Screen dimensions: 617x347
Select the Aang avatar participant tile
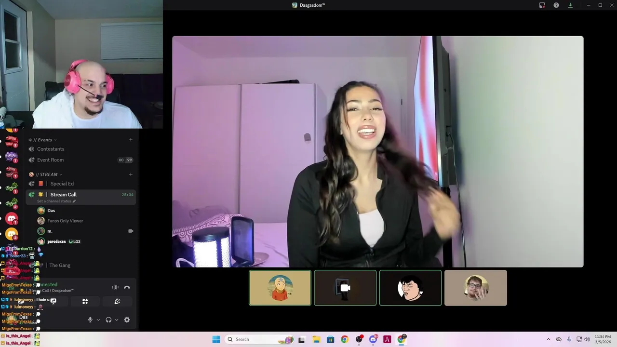[x=280, y=288]
